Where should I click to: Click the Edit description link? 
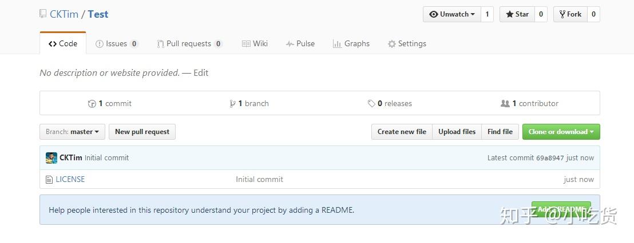(x=201, y=73)
